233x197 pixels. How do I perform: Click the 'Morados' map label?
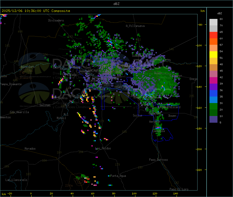click(30, 149)
